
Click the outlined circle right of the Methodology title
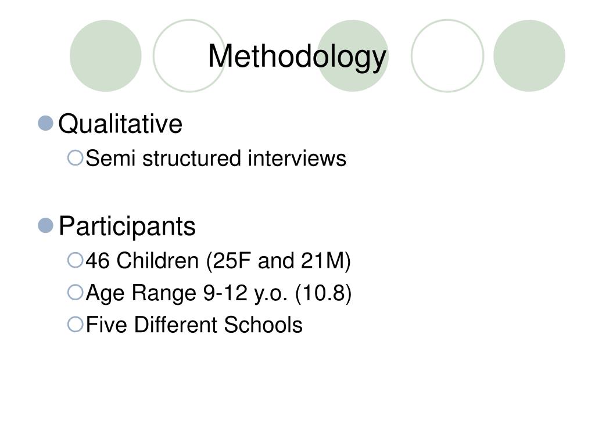coord(447,56)
